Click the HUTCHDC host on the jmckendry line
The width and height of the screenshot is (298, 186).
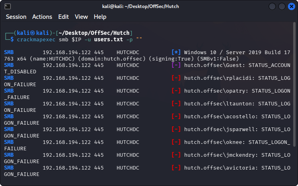click(128, 155)
